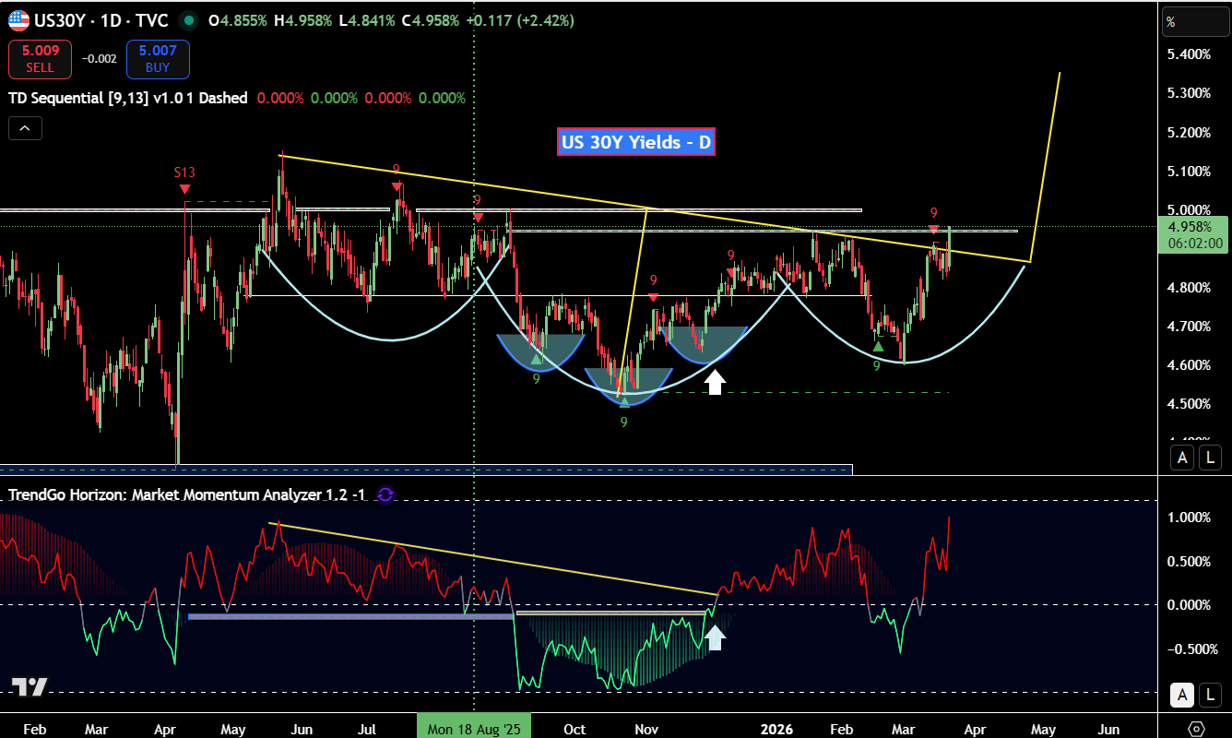This screenshot has width=1232, height=738.
Task: Click the purple TrendGo Horizon refresh icon
Action: (385, 494)
